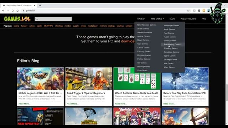Expand the GAMES dropdown menu
The image size is (228, 128).
pyautogui.click(x=141, y=19)
